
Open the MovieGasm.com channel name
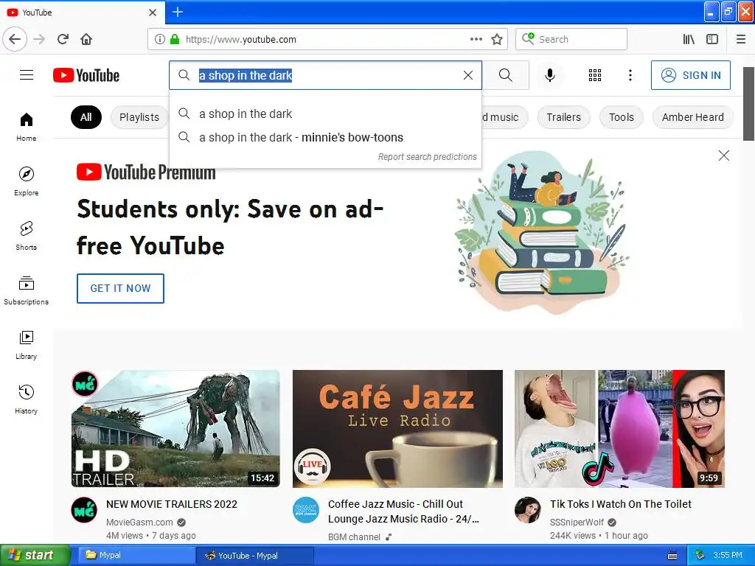(x=139, y=523)
